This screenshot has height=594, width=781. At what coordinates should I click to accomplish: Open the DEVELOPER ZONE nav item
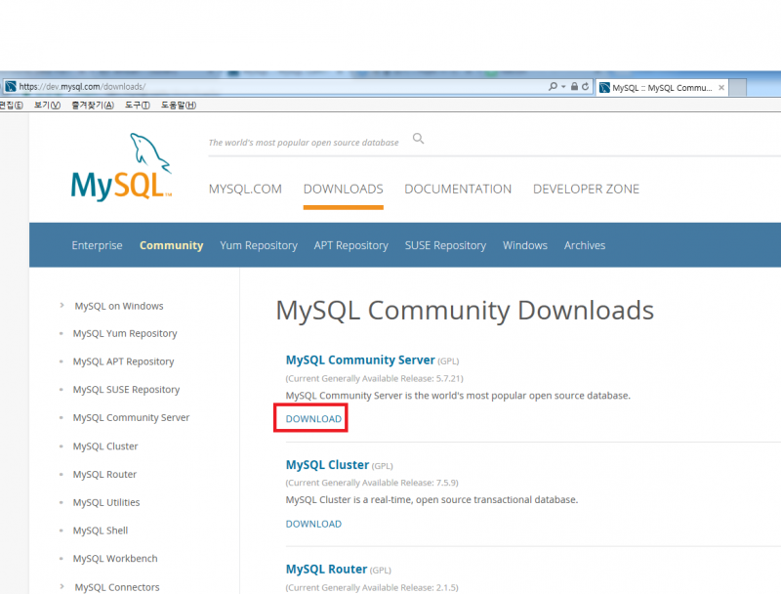point(587,189)
